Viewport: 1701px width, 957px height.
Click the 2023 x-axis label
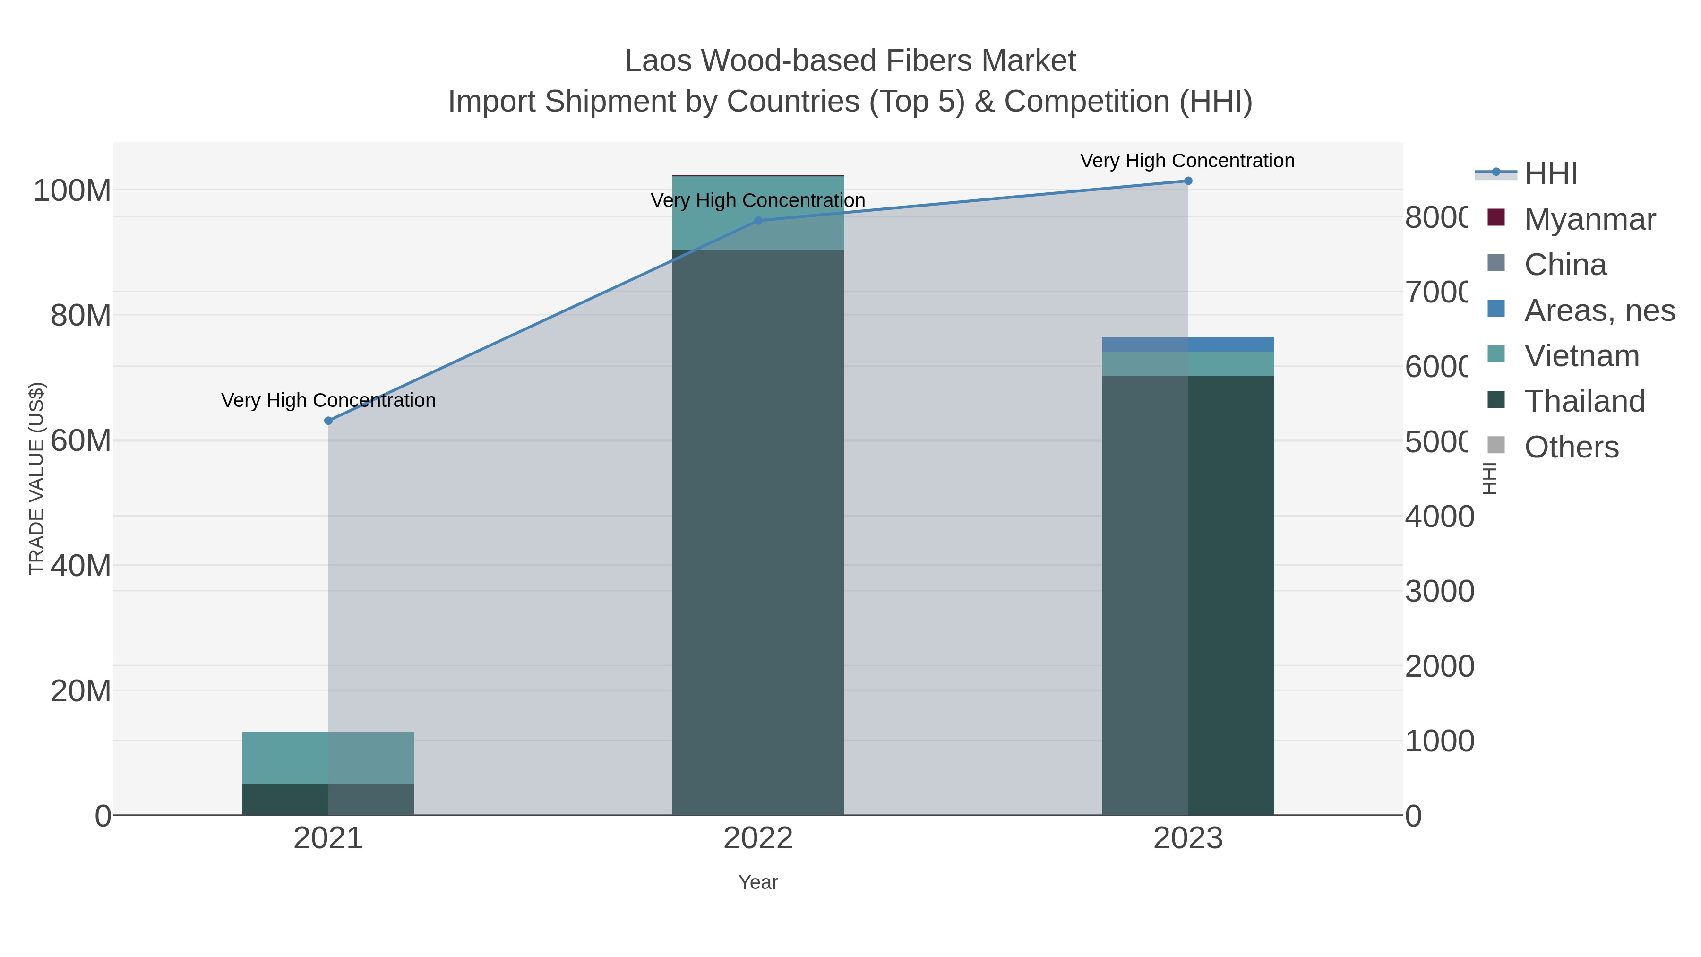[1188, 839]
